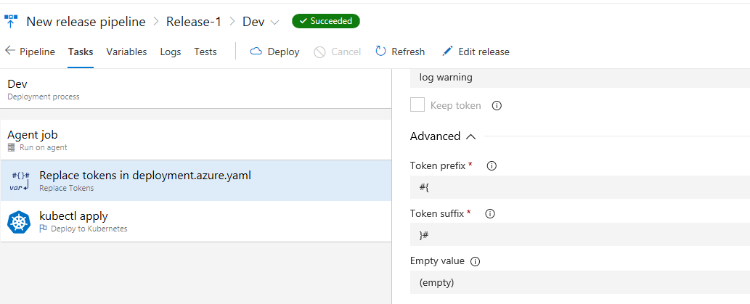The image size is (750, 304).
Task: Open the Tests tab
Action: pyautogui.click(x=205, y=52)
